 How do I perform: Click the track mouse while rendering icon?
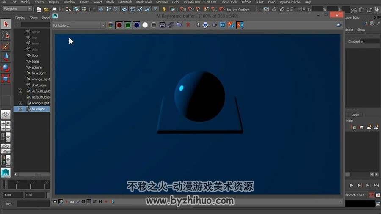click(x=198, y=25)
